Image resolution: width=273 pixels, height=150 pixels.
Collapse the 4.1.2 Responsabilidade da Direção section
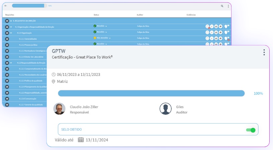coord(11,63)
